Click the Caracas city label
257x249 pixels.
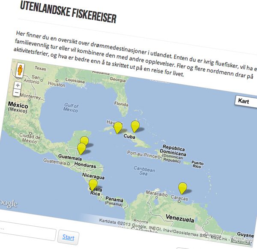(179, 197)
